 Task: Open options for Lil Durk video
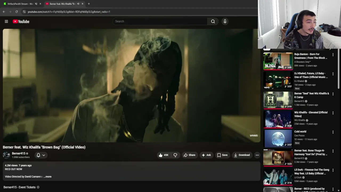pyautogui.click(x=333, y=170)
